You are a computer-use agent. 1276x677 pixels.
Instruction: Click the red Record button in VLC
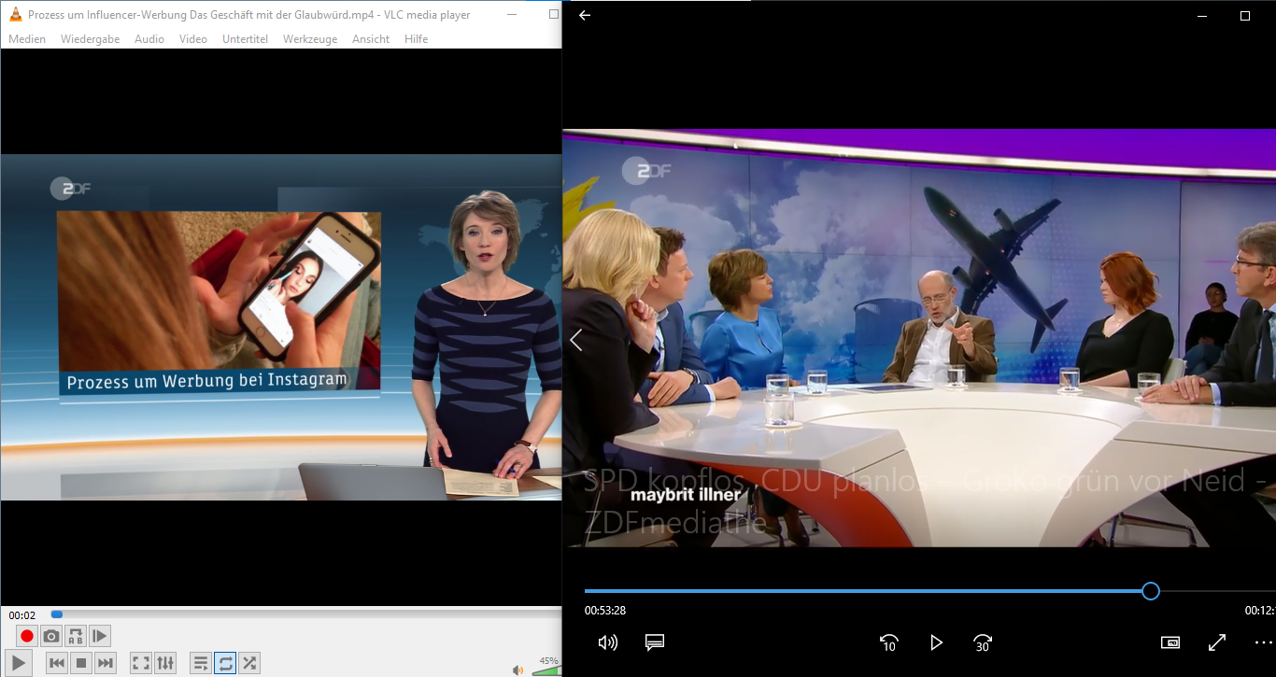(27, 636)
